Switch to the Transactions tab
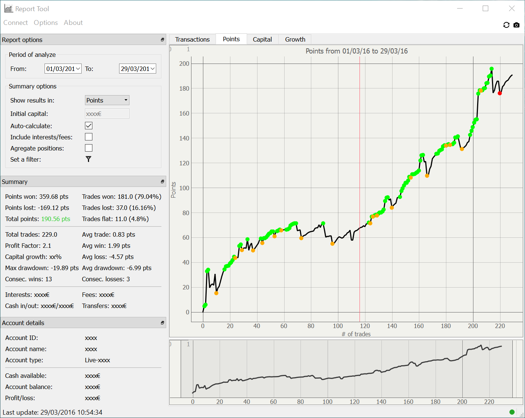This screenshot has width=525, height=418. click(192, 39)
